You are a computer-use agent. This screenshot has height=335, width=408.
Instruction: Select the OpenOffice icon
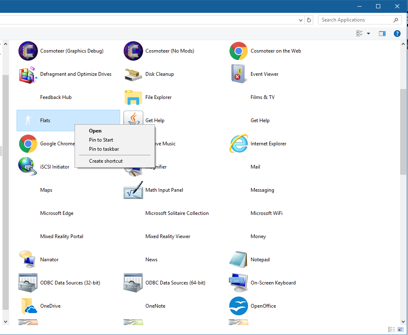pyautogui.click(x=238, y=306)
